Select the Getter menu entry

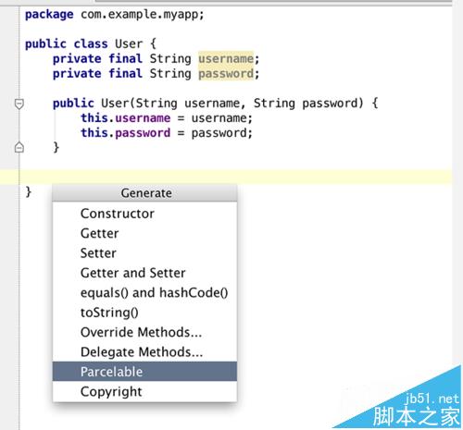[x=144, y=233]
